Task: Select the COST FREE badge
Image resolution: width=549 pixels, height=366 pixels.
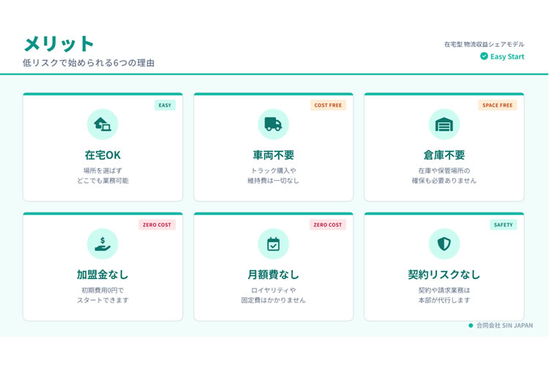Action: (x=328, y=105)
